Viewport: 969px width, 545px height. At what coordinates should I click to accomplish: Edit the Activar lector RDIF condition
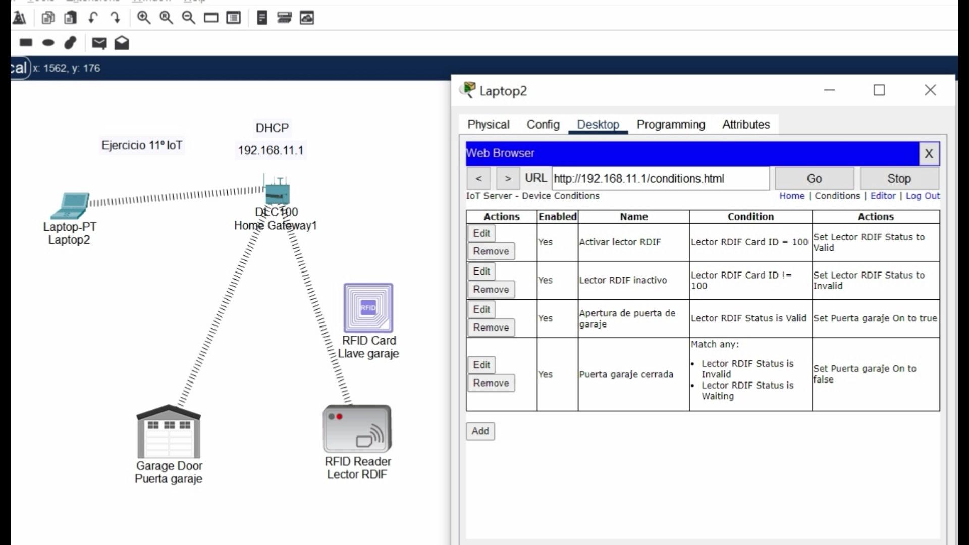click(481, 233)
